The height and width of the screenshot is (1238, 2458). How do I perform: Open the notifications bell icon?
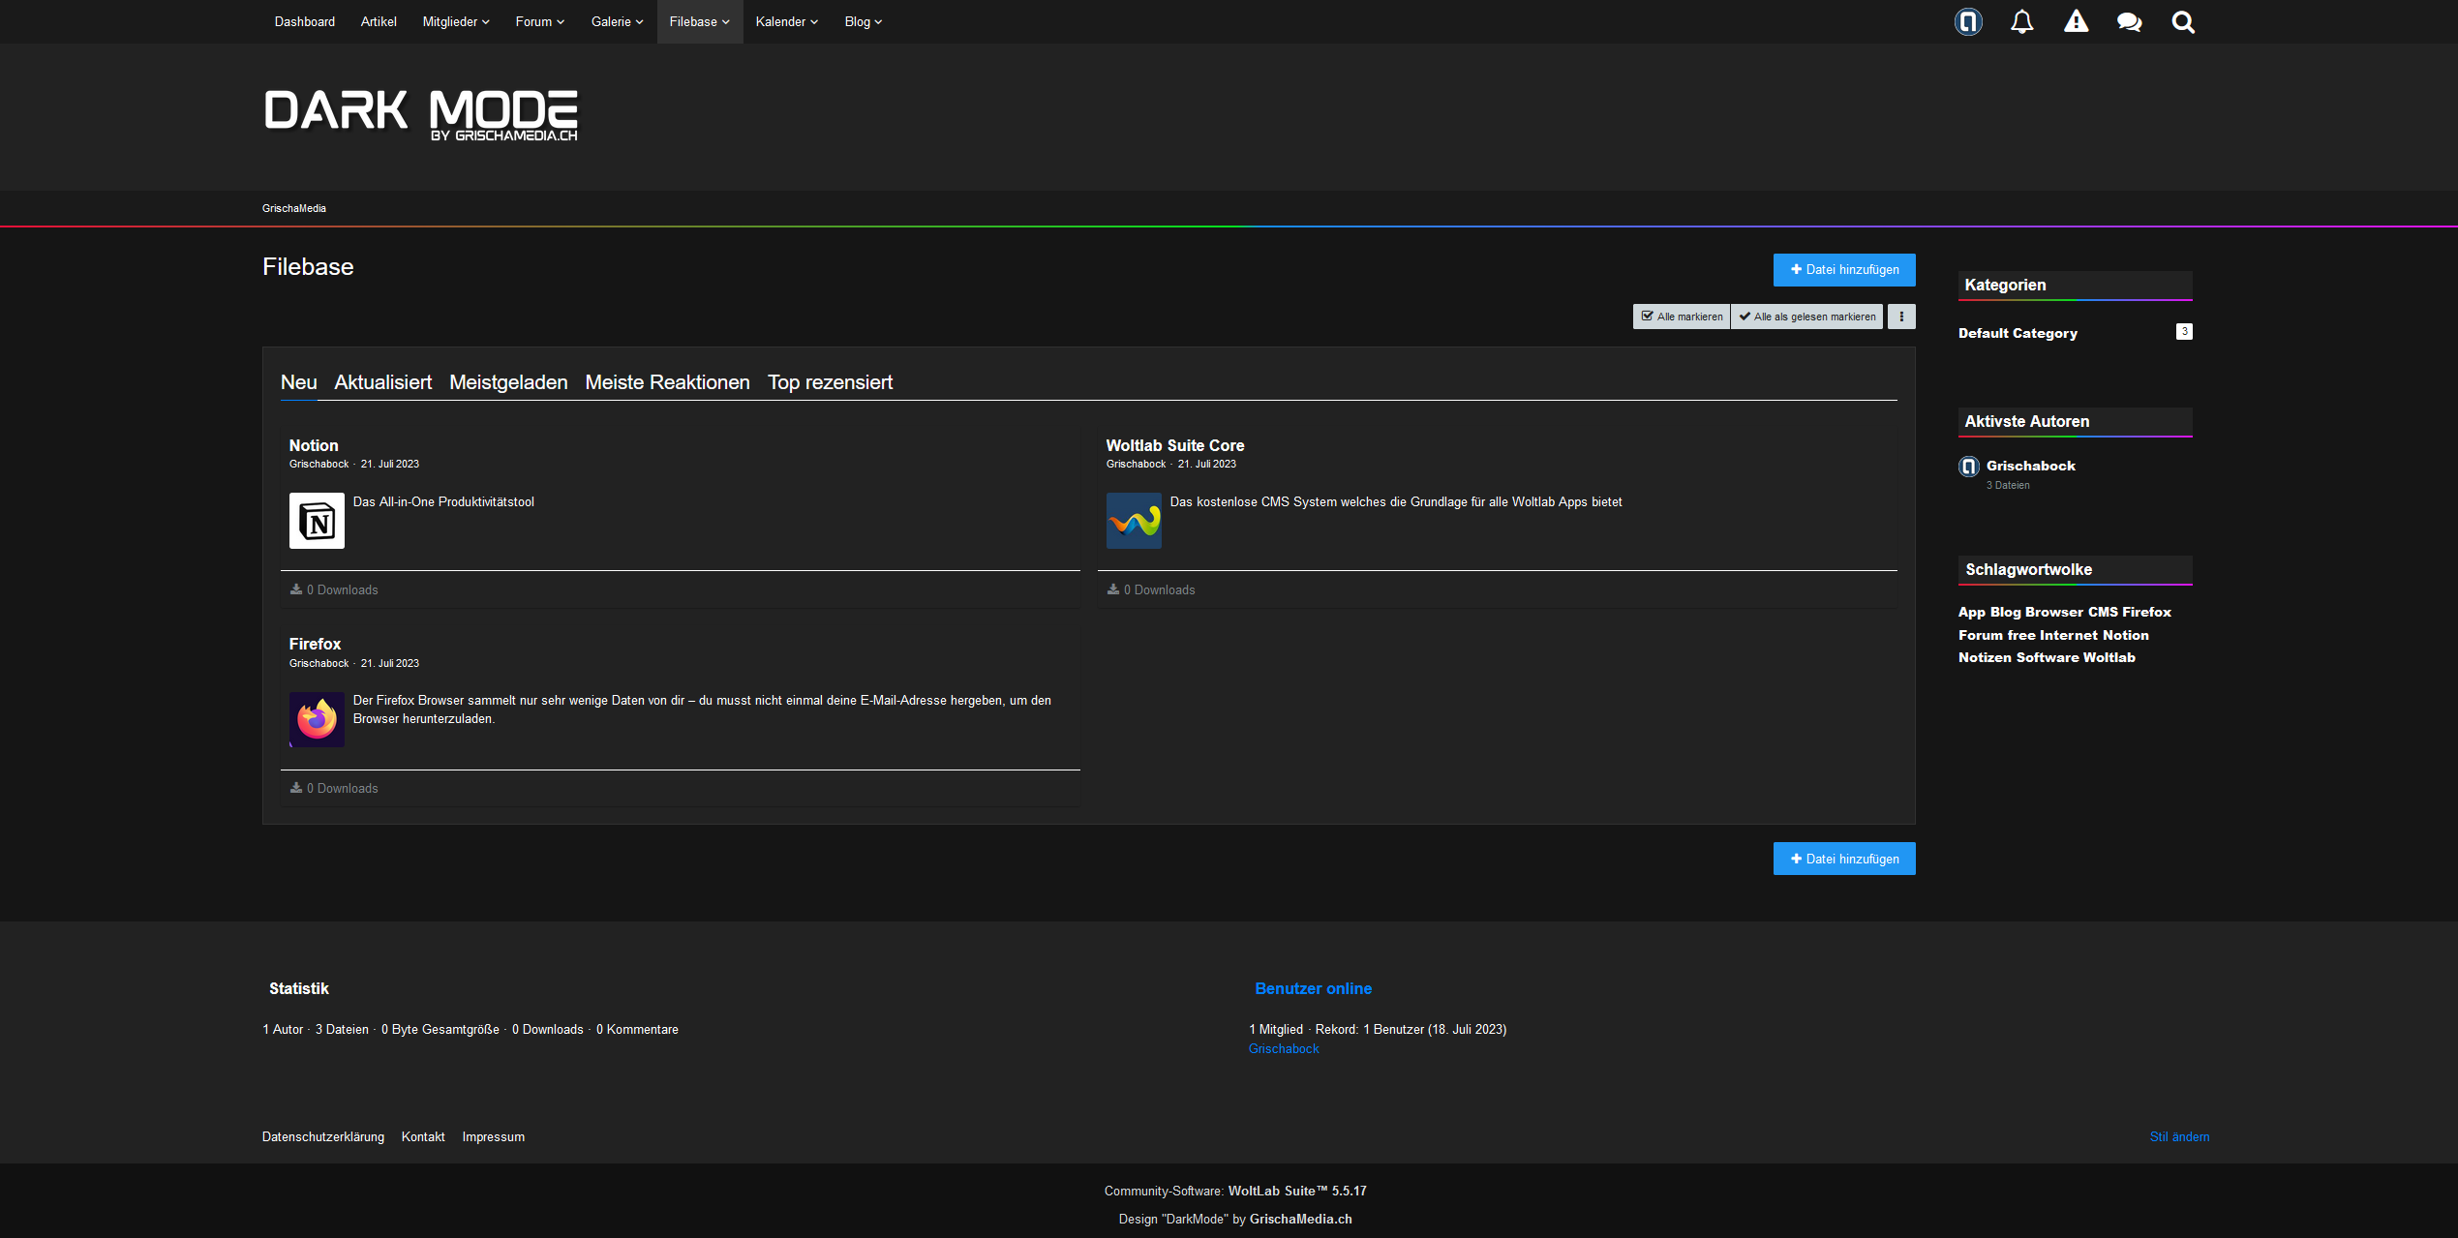2021,21
